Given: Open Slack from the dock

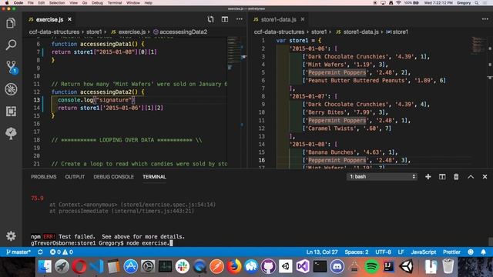Looking at the screenshot, I should [182, 266].
